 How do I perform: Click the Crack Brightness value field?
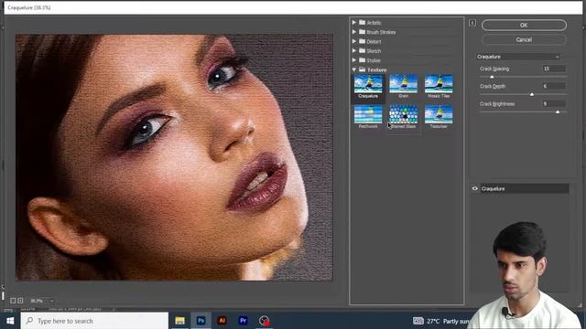(554, 103)
